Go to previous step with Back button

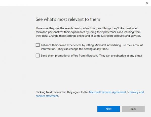click(133, 109)
